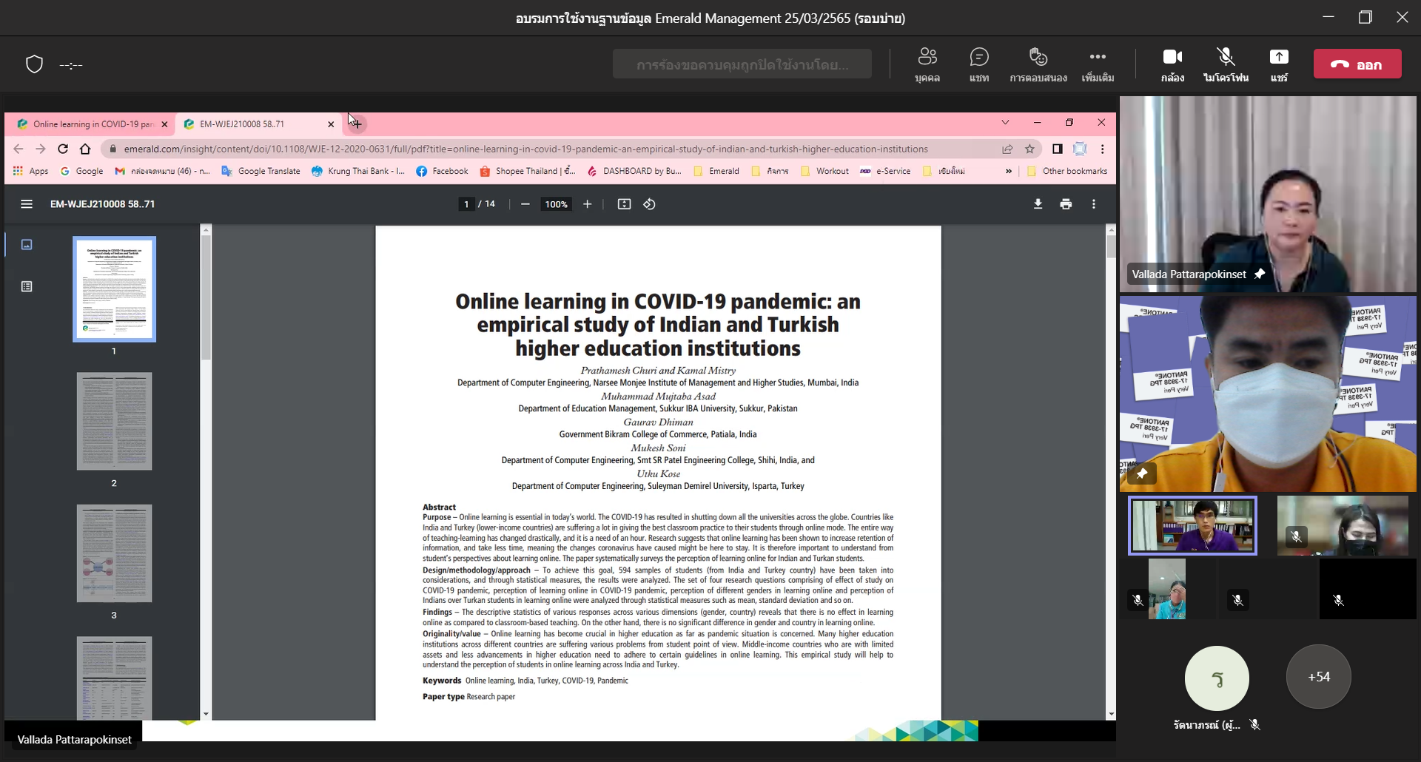Select page 2 thumbnail in the sidebar
1421x762 pixels.
pos(114,422)
